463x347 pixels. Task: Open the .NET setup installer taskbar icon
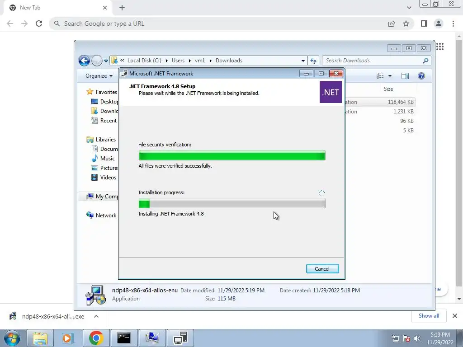(180, 338)
